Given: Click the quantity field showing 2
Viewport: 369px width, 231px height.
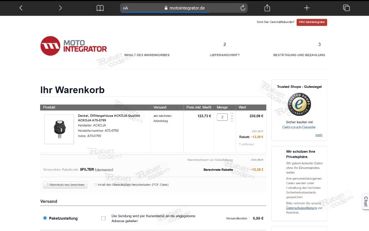Looking at the screenshot, I should [x=222, y=117].
